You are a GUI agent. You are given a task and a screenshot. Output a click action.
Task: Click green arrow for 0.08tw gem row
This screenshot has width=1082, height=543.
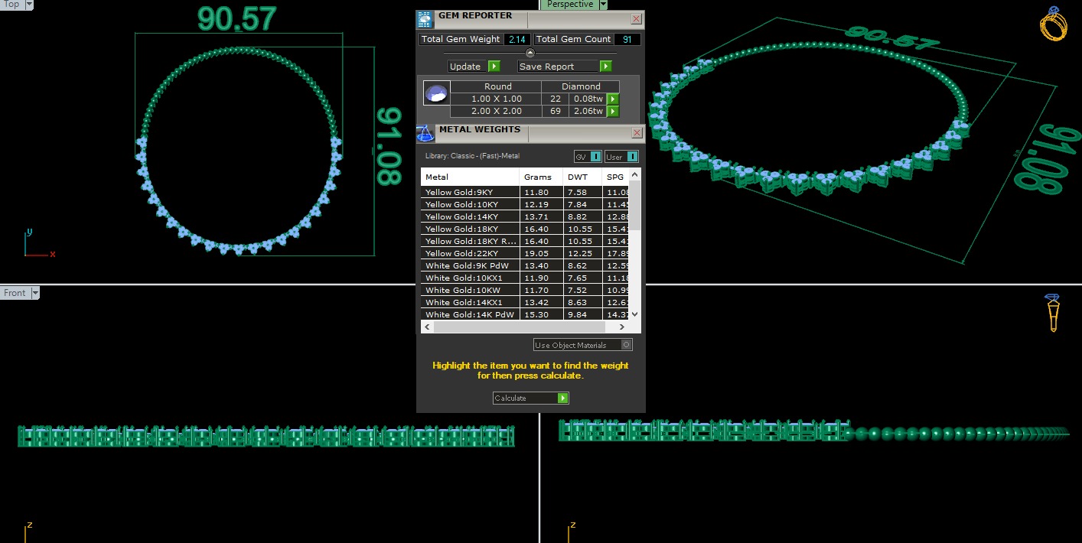click(613, 99)
